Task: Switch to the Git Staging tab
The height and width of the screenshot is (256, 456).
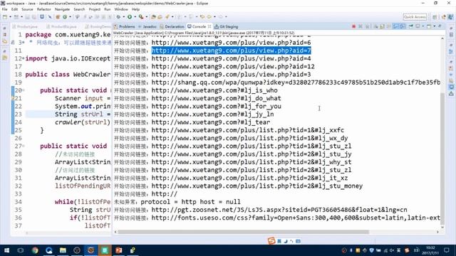Action: coord(227,26)
